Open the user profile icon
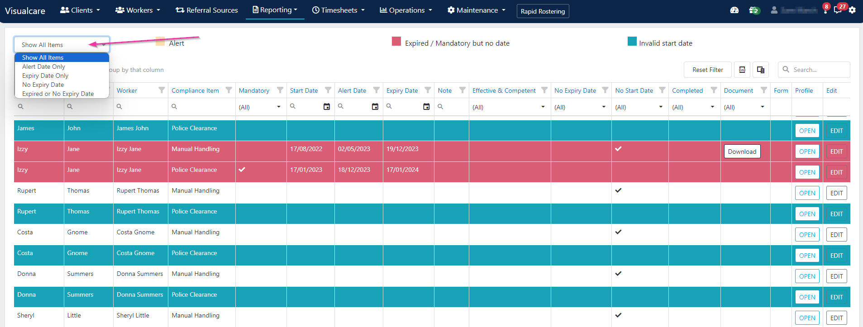 [774, 10]
